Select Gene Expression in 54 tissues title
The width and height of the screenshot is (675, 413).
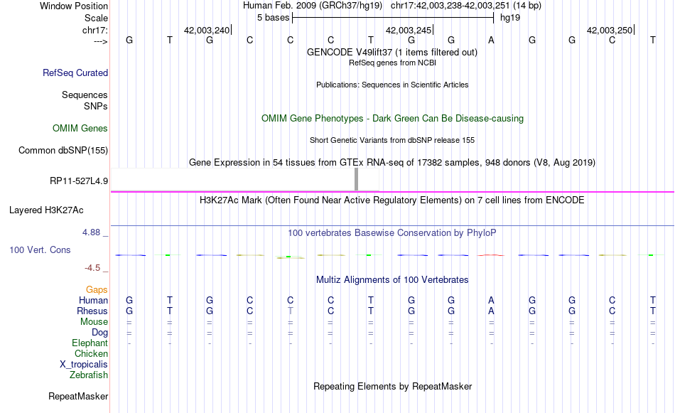[392, 162]
